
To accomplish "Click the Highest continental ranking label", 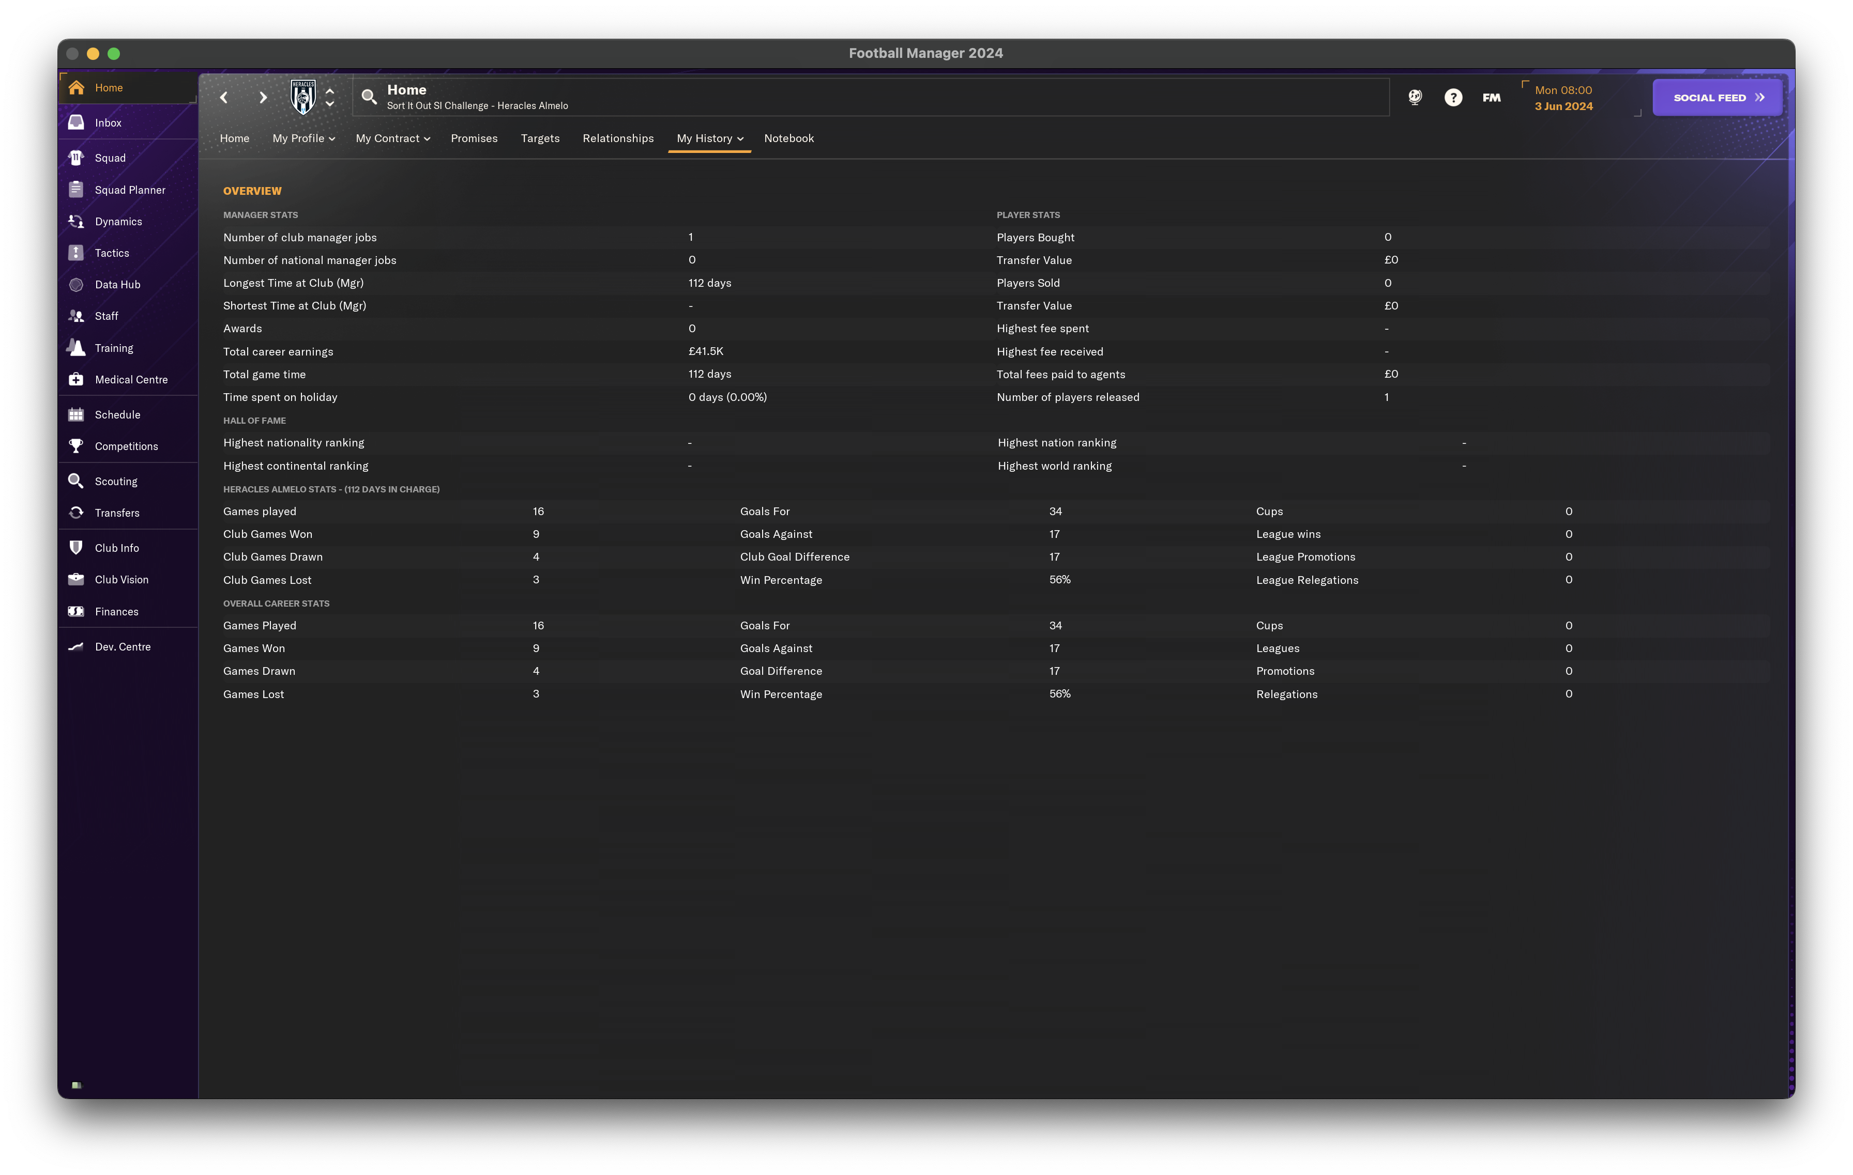I will (296, 465).
